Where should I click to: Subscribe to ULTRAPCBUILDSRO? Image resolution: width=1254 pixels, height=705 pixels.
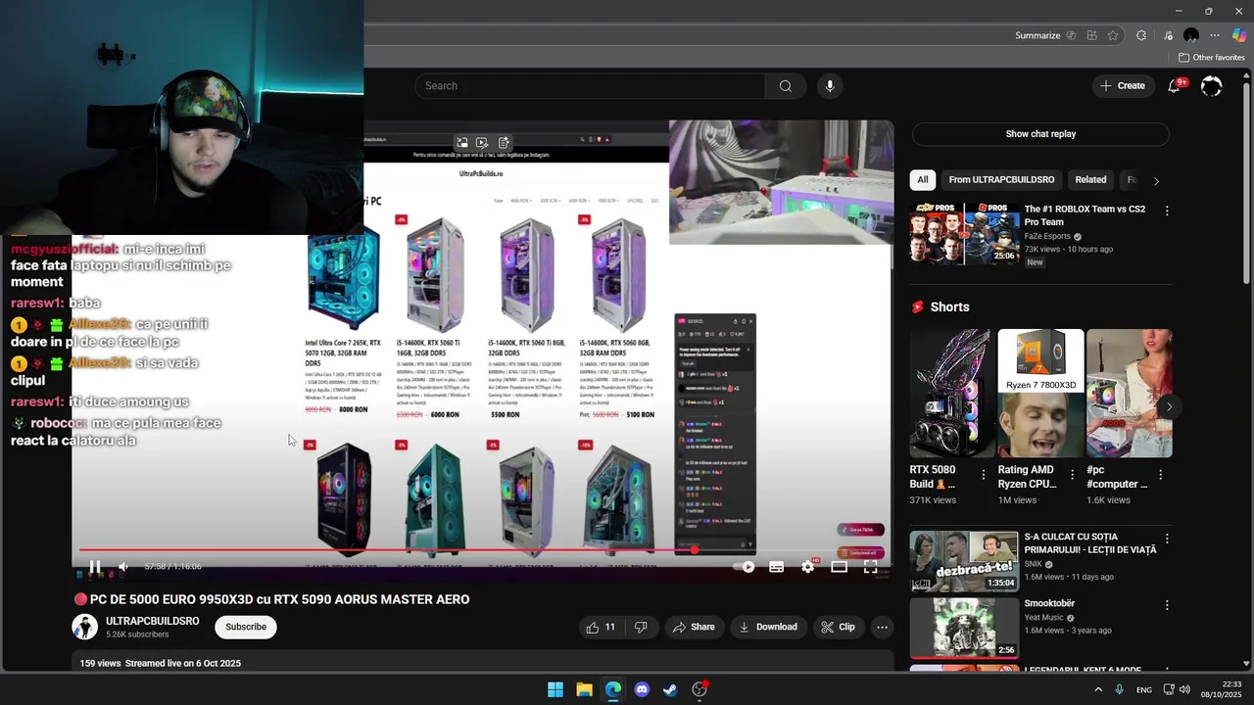tap(246, 627)
